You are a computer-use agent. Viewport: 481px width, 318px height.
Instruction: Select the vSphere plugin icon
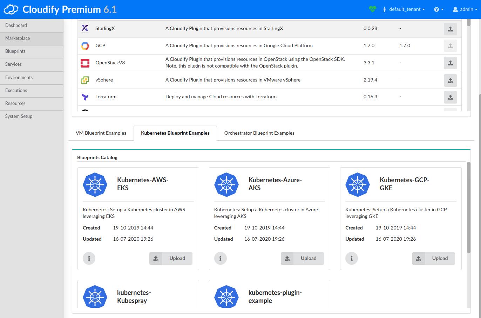[84, 80]
